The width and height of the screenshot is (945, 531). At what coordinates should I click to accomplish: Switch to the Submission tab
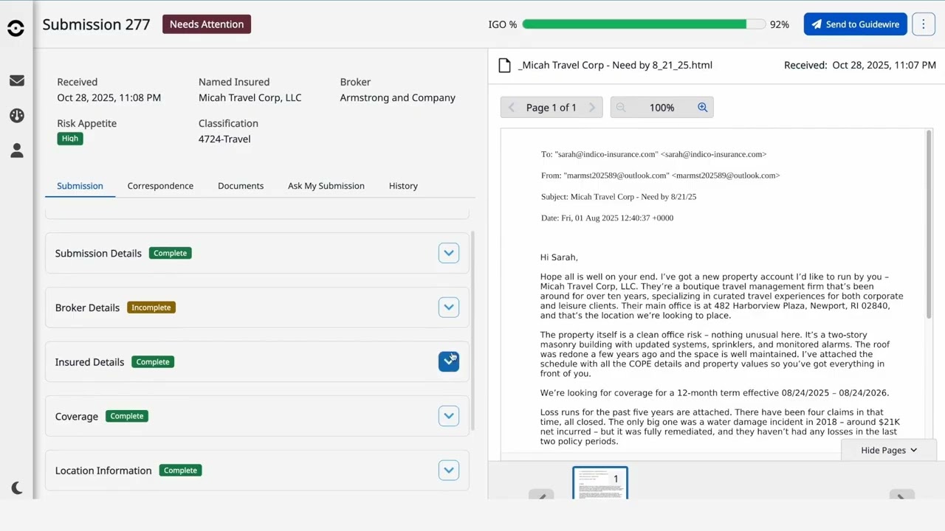pyautogui.click(x=80, y=186)
